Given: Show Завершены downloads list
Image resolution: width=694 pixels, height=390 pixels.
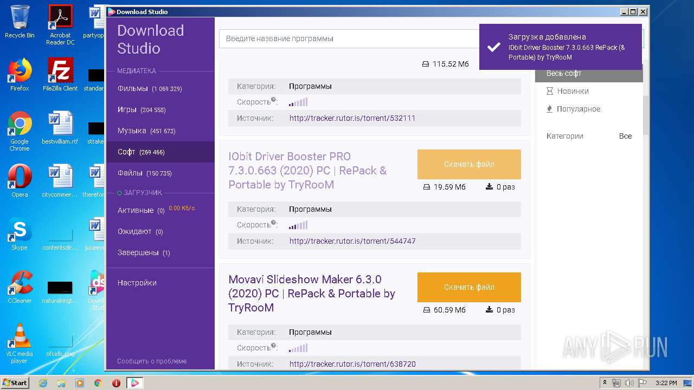Looking at the screenshot, I should click(144, 252).
